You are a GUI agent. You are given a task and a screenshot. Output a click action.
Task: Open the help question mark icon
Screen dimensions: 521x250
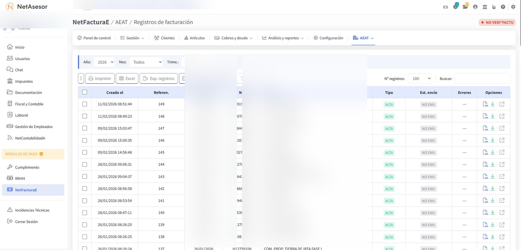click(503, 7)
